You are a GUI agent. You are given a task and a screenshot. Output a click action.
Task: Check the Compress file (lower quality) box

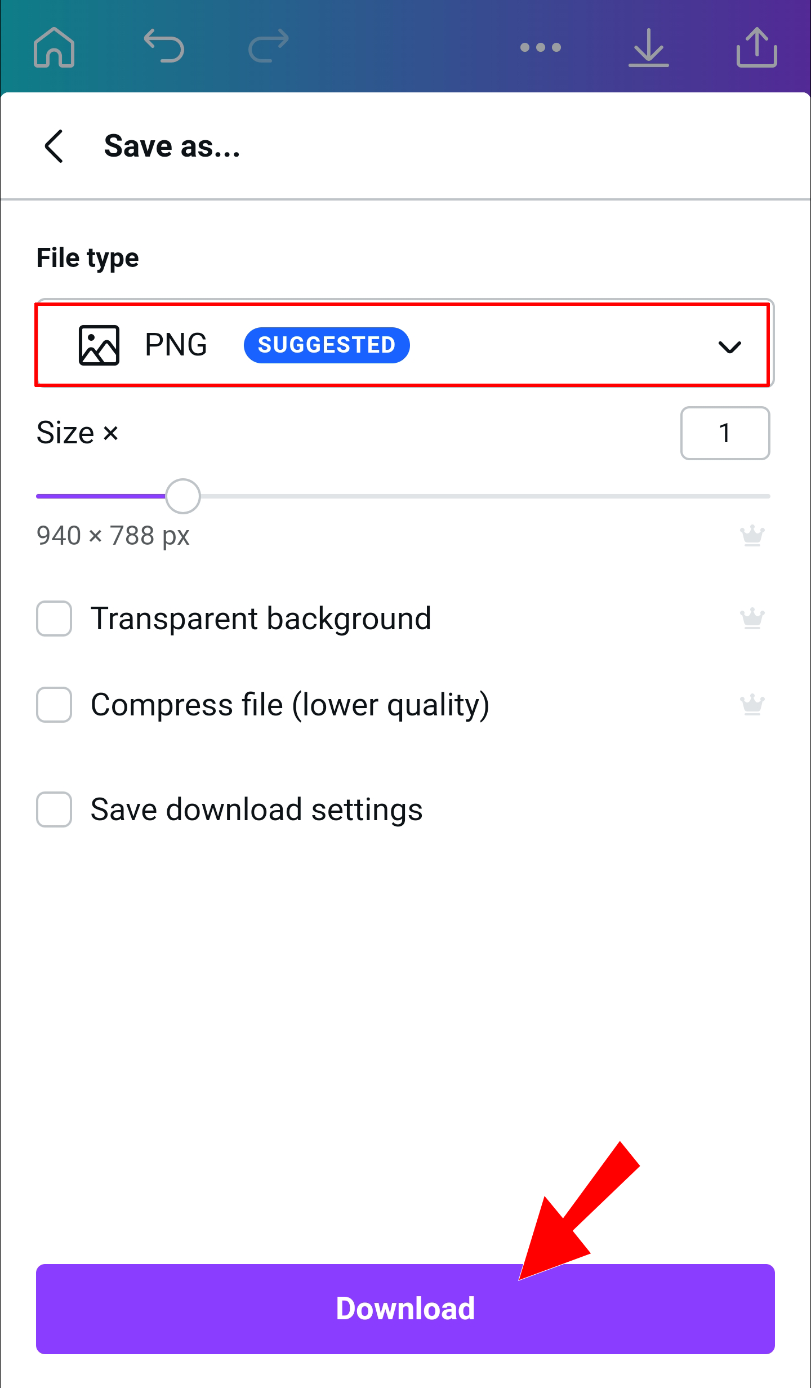click(x=54, y=705)
